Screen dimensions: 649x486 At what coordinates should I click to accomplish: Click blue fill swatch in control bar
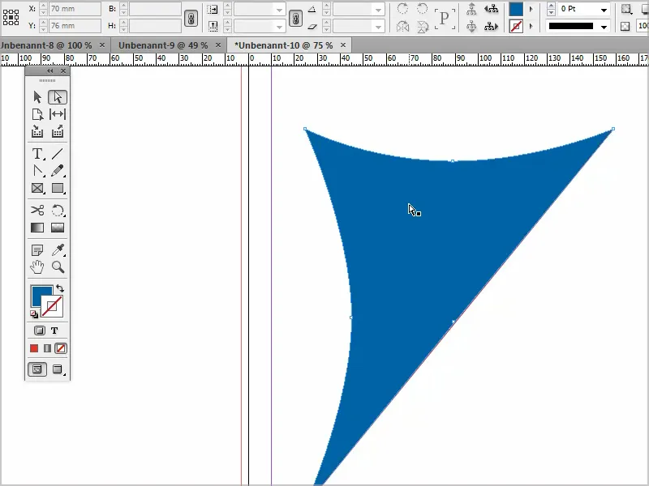coord(516,9)
